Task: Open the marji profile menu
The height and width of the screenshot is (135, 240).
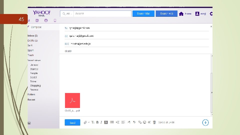Action: (x=201, y=14)
